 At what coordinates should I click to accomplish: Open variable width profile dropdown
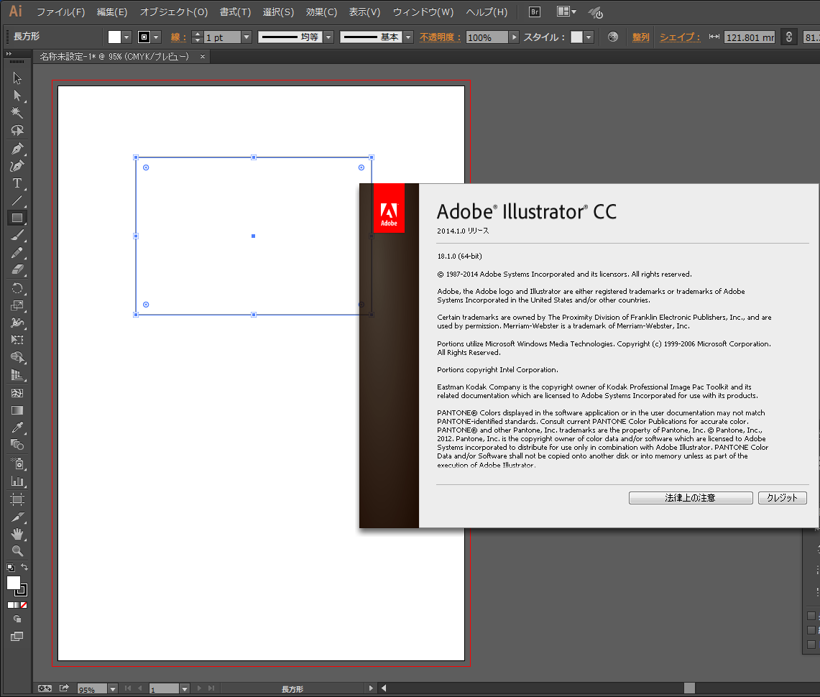328,37
